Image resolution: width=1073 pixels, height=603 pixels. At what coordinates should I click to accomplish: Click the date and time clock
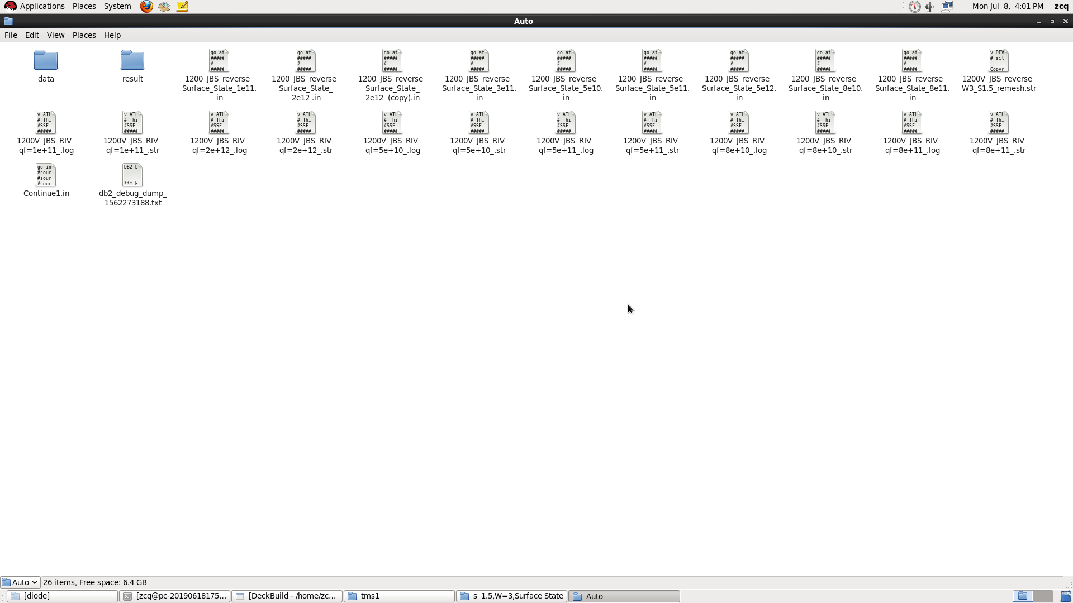click(1008, 7)
